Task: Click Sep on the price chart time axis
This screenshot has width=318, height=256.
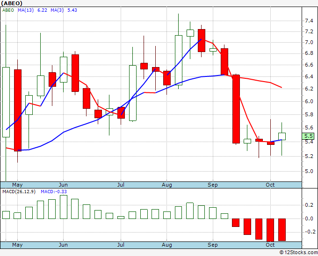Action: tap(213, 185)
